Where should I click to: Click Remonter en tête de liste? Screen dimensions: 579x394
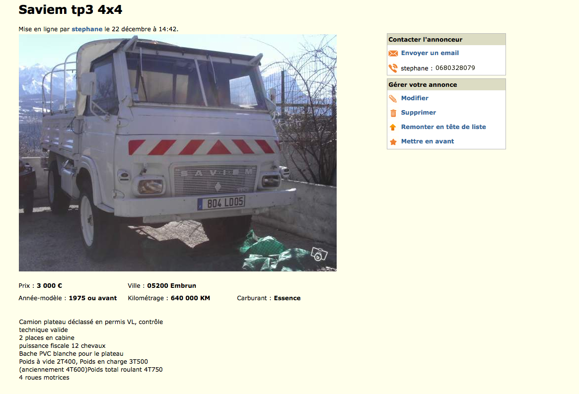[443, 127]
